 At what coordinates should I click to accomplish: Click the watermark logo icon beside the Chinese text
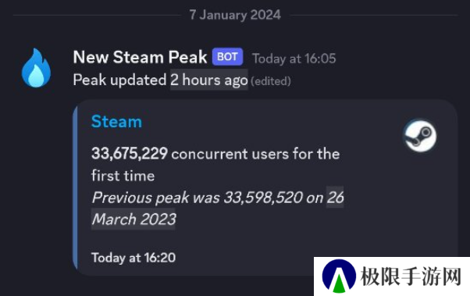coord(339,276)
